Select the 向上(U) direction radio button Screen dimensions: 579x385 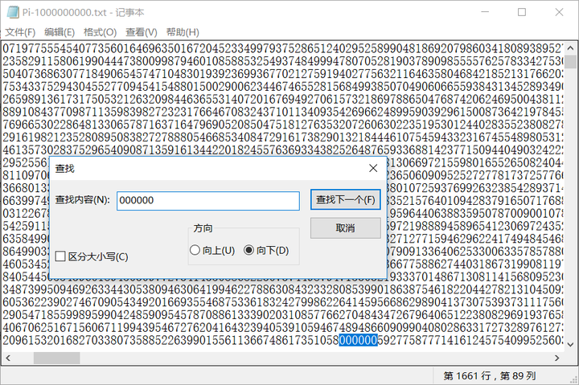tap(195, 250)
